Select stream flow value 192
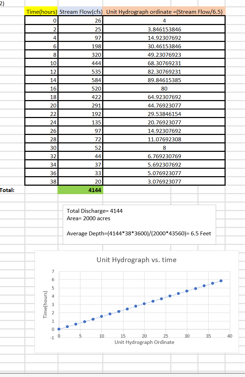The height and width of the screenshot is (377, 245). [x=80, y=114]
